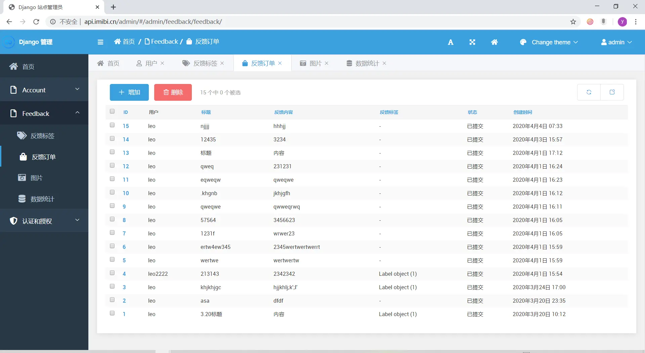Image resolution: width=645 pixels, height=353 pixels.
Task: Go back in browser history
Action: pyautogui.click(x=9, y=22)
